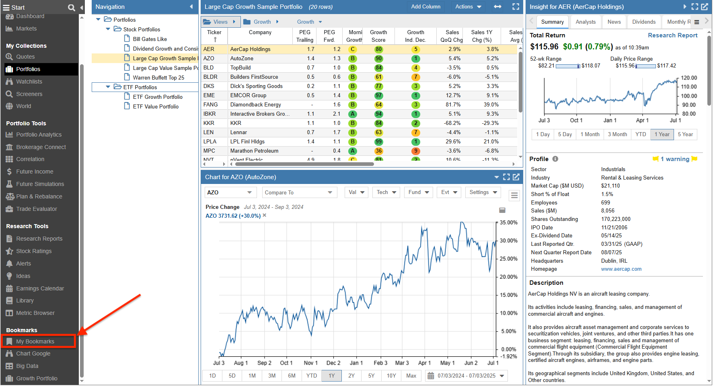The width and height of the screenshot is (713, 386).
Task: Open the chart date range picker
Action: tap(466, 376)
